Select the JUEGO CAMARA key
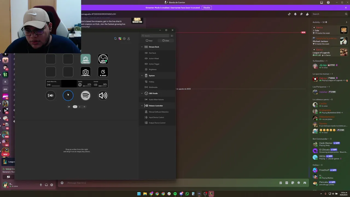Viewport: 350px width, 197px height. (x=86, y=59)
